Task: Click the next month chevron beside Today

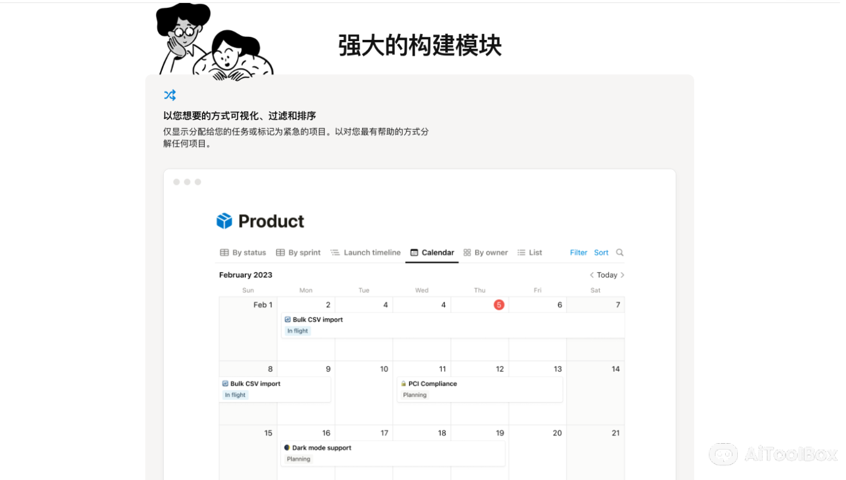Action: pyautogui.click(x=622, y=274)
